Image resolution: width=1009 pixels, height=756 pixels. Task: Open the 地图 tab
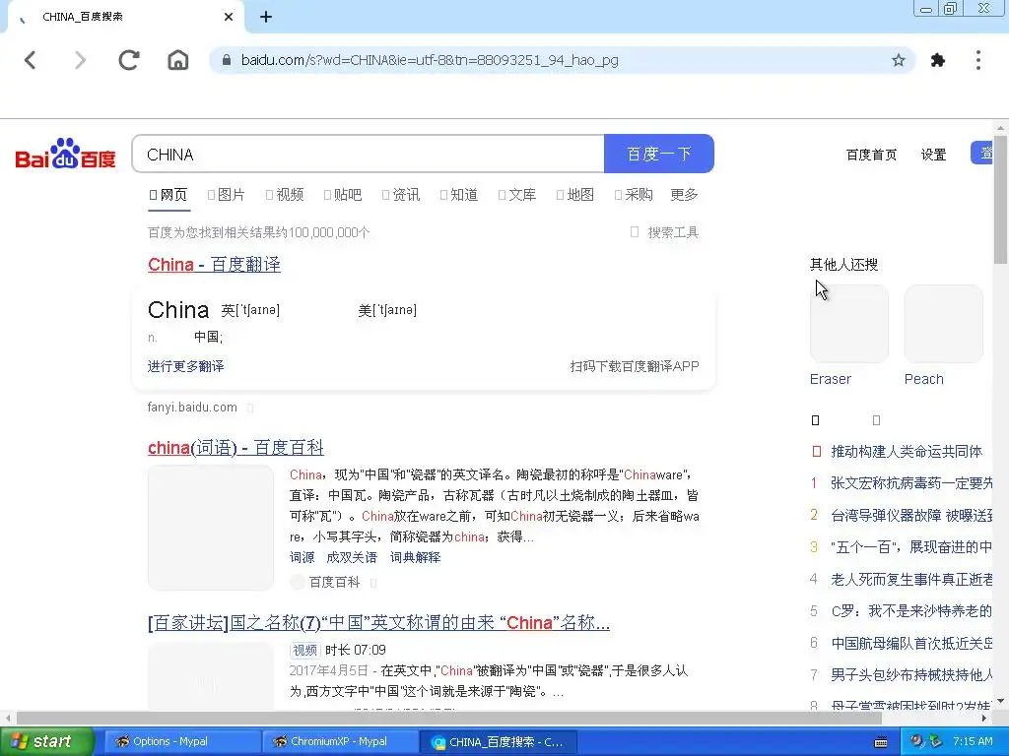pos(575,195)
